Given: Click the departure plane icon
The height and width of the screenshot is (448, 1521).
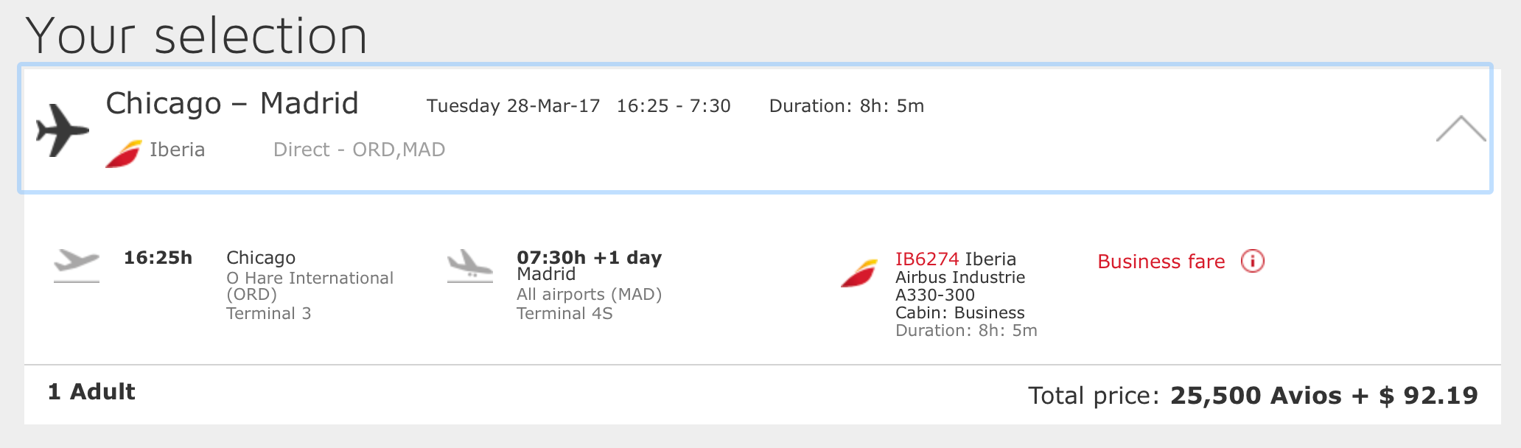Looking at the screenshot, I should [x=77, y=265].
